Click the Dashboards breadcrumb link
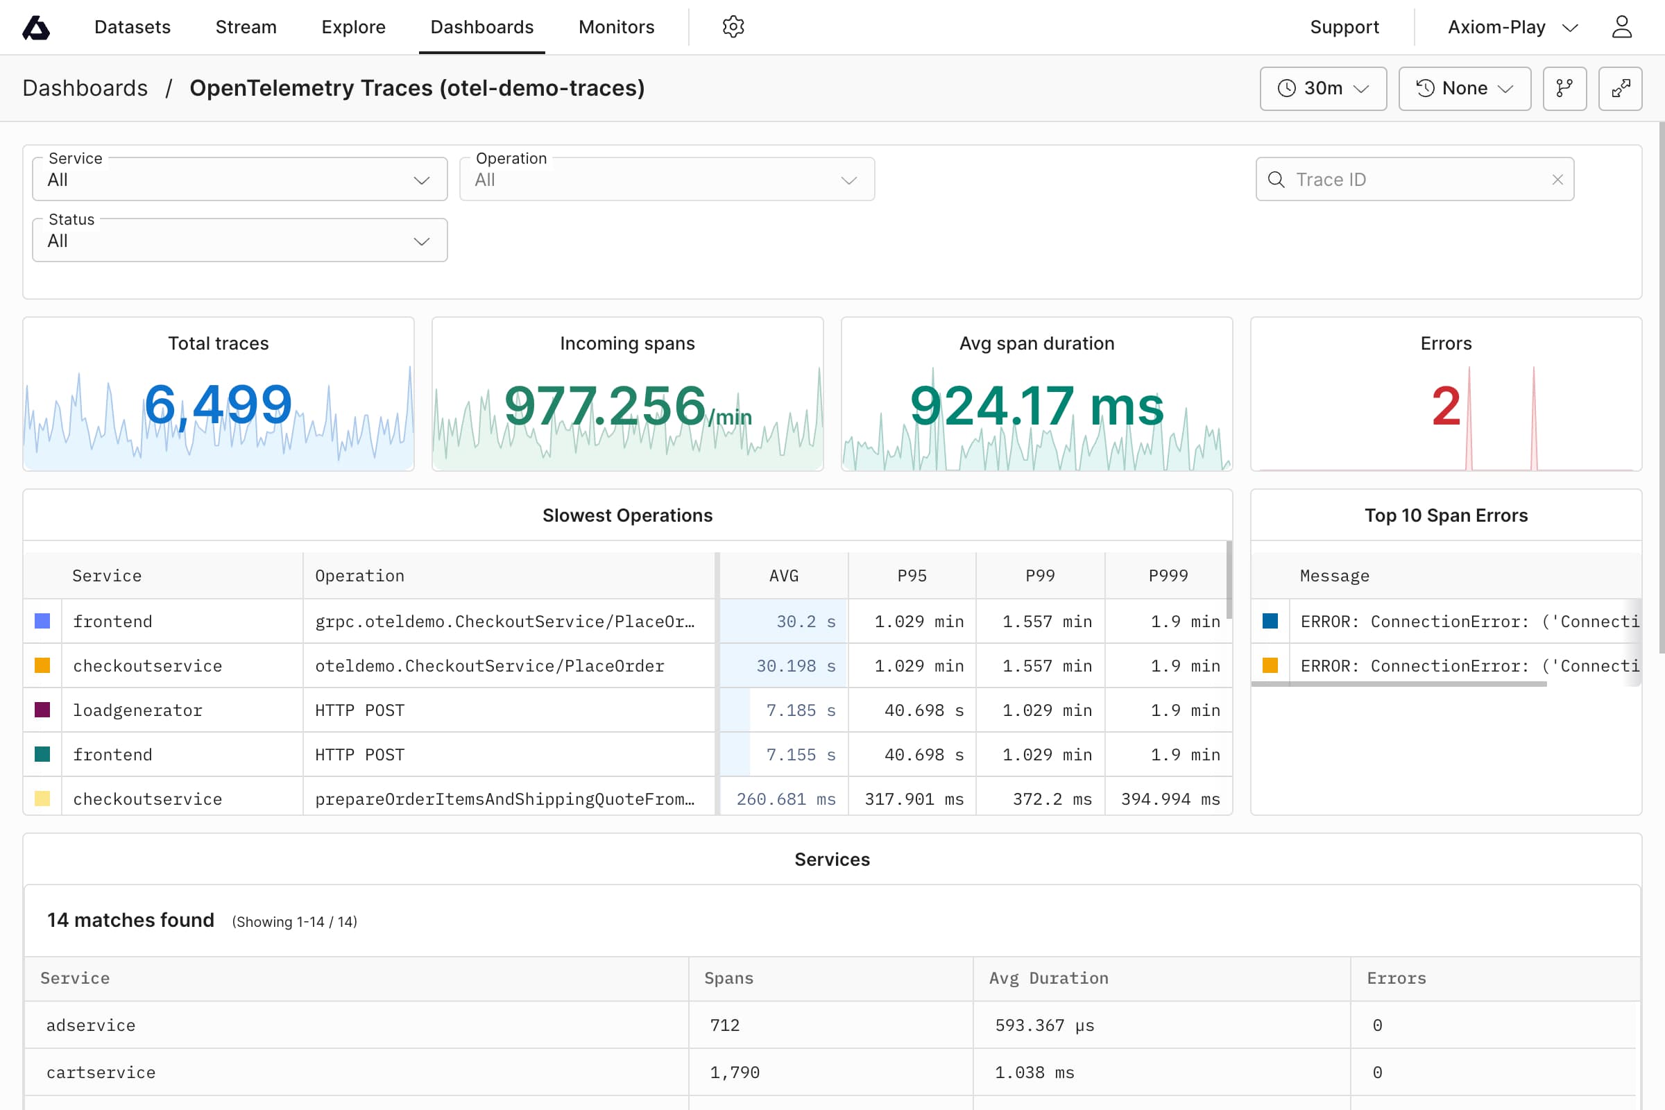Screen dimensions: 1665x1110 click(85, 89)
